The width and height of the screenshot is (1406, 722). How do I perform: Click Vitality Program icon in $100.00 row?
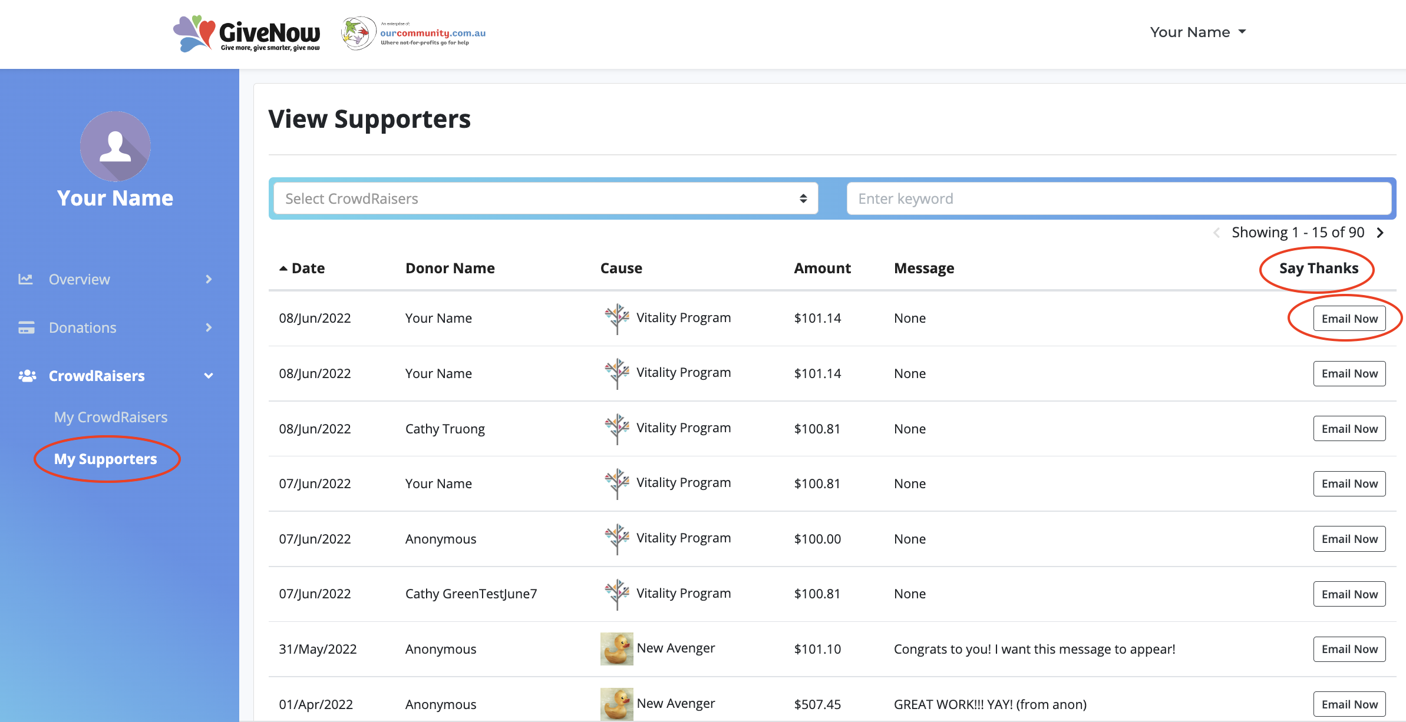(x=617, y=539)
